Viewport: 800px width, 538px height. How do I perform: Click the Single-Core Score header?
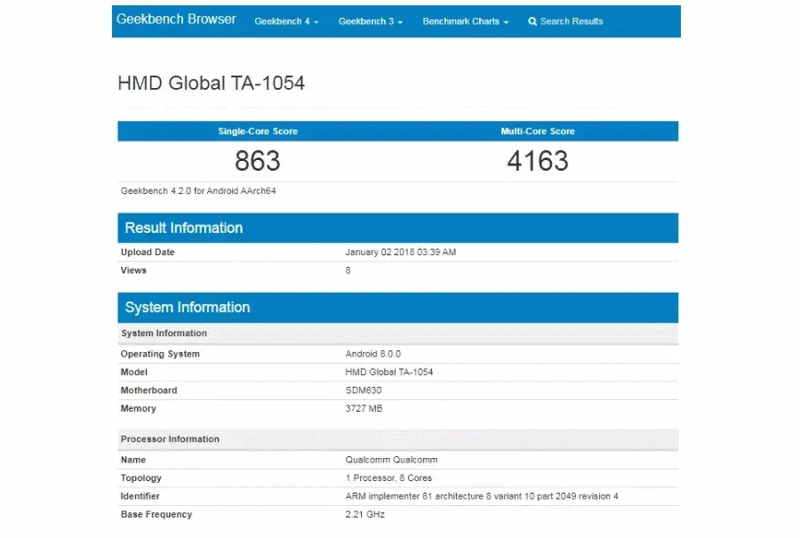[x=258, y=132]
